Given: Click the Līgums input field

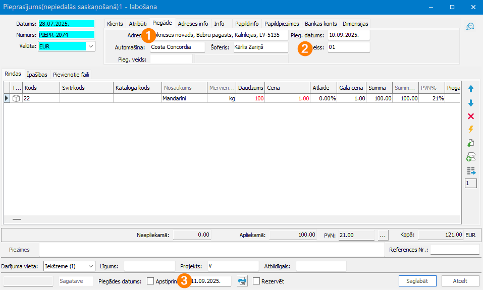Looking at the screenshot, I should coord(149,266).
